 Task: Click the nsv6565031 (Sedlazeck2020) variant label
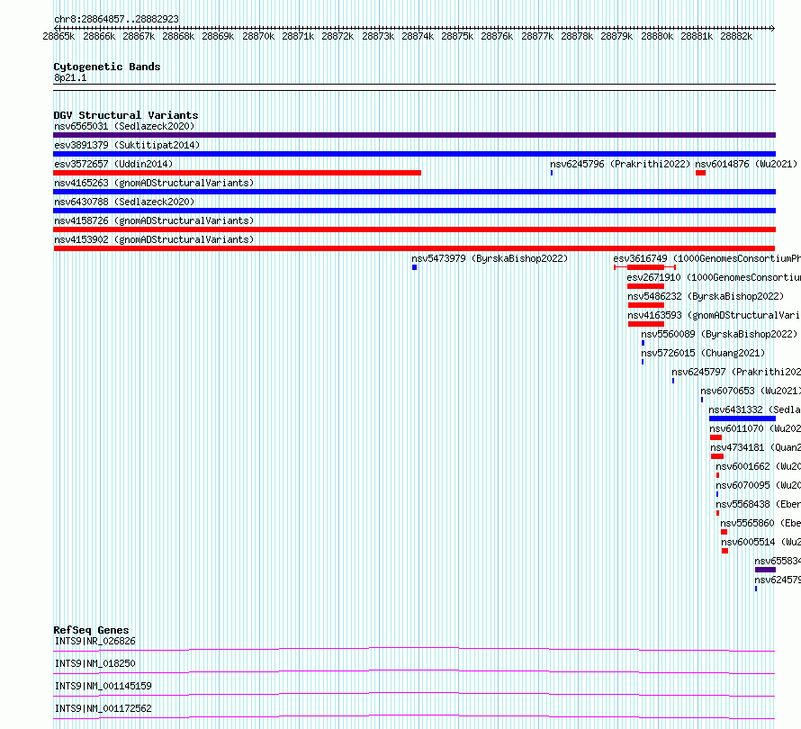(124, 126)
